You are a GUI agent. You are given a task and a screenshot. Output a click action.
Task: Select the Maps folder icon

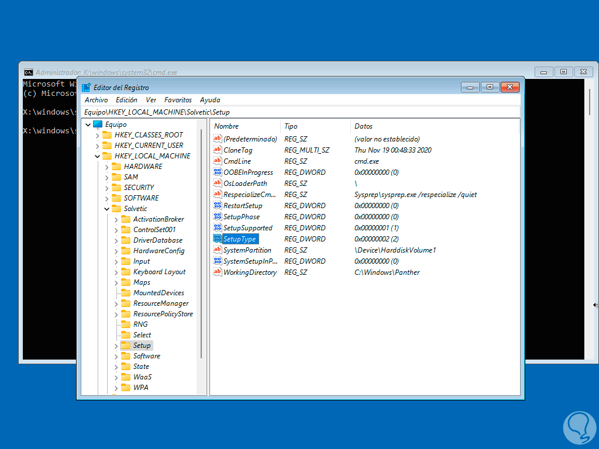coord(126,282)
